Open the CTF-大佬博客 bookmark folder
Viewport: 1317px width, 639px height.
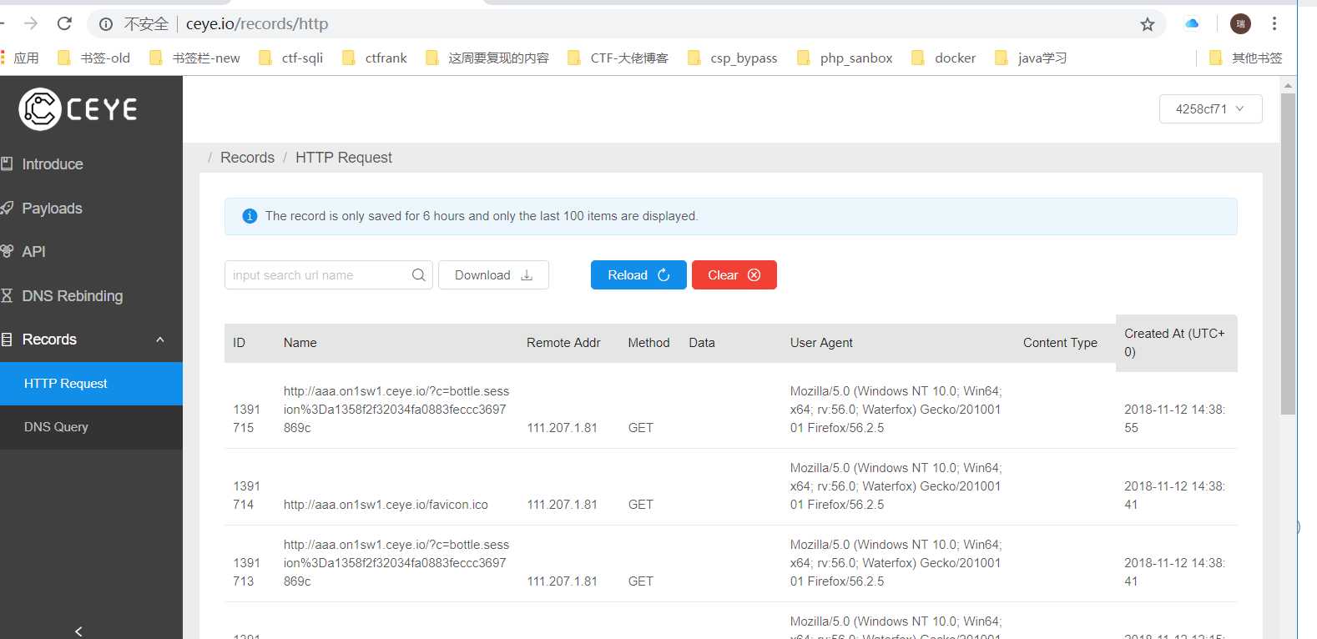pos(618,58)
